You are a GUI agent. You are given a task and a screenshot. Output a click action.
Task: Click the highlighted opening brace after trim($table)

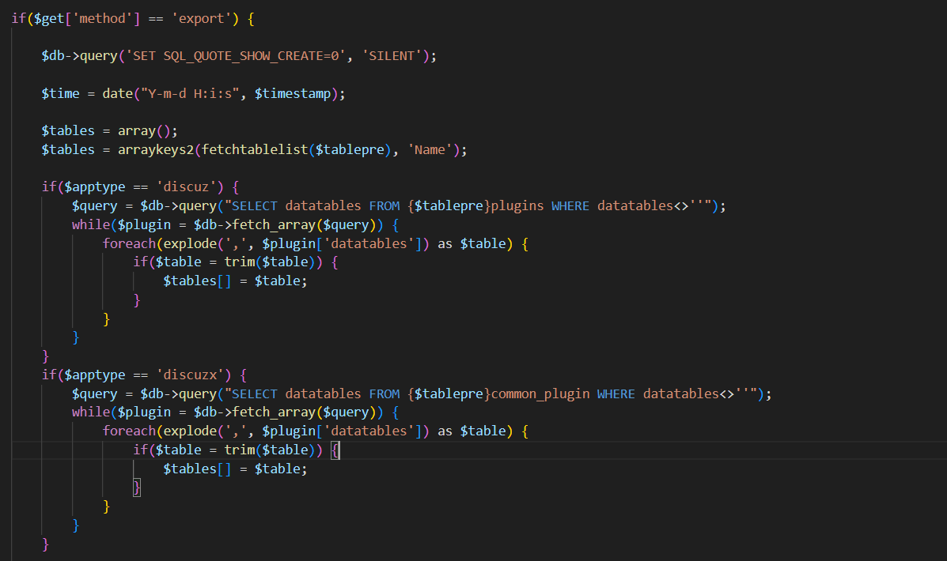[x=335, y=450]
